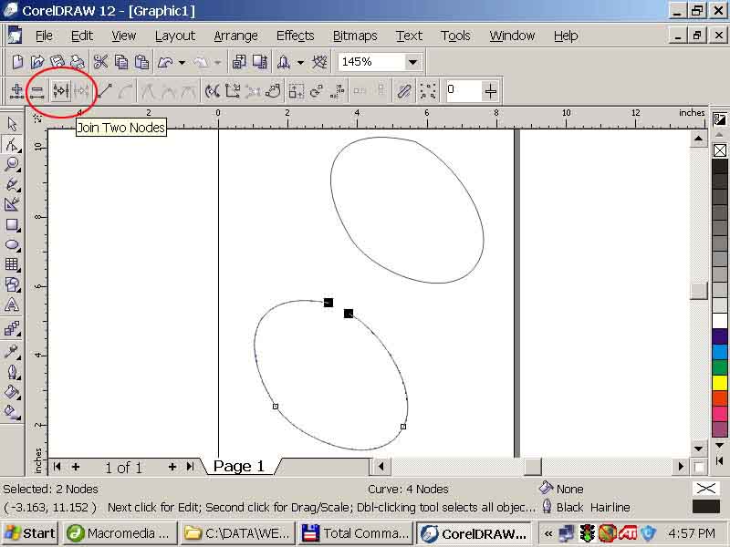Select the Pick tool arrow
730x547 pixels.
(12, 124)
